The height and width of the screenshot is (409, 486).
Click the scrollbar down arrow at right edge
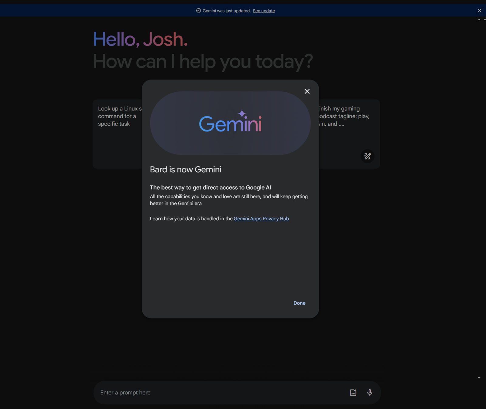point(479,378)
